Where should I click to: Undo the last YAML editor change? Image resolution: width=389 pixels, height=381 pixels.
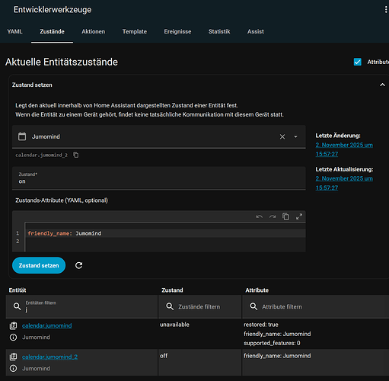click(259, 216)
